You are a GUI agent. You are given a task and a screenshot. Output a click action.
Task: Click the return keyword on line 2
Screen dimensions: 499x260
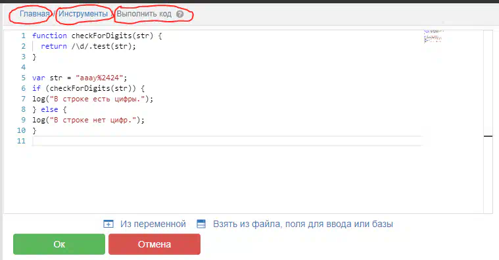point(54,46)
